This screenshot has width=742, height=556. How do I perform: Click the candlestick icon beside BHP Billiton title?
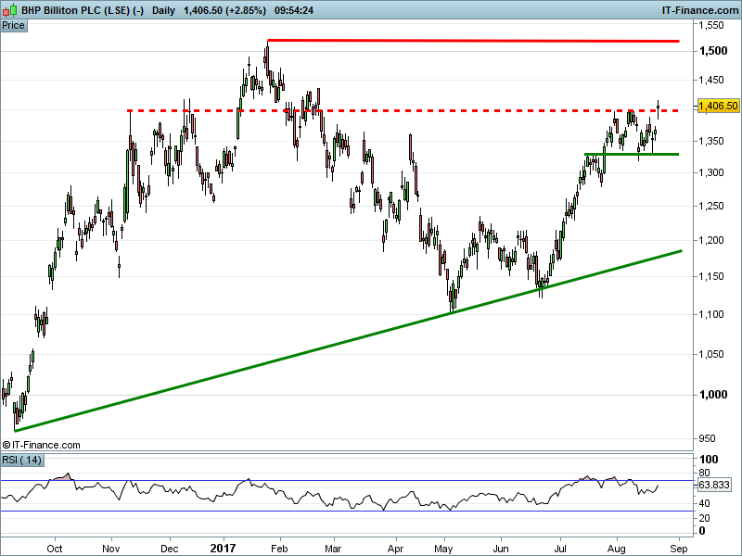(10, 9)
